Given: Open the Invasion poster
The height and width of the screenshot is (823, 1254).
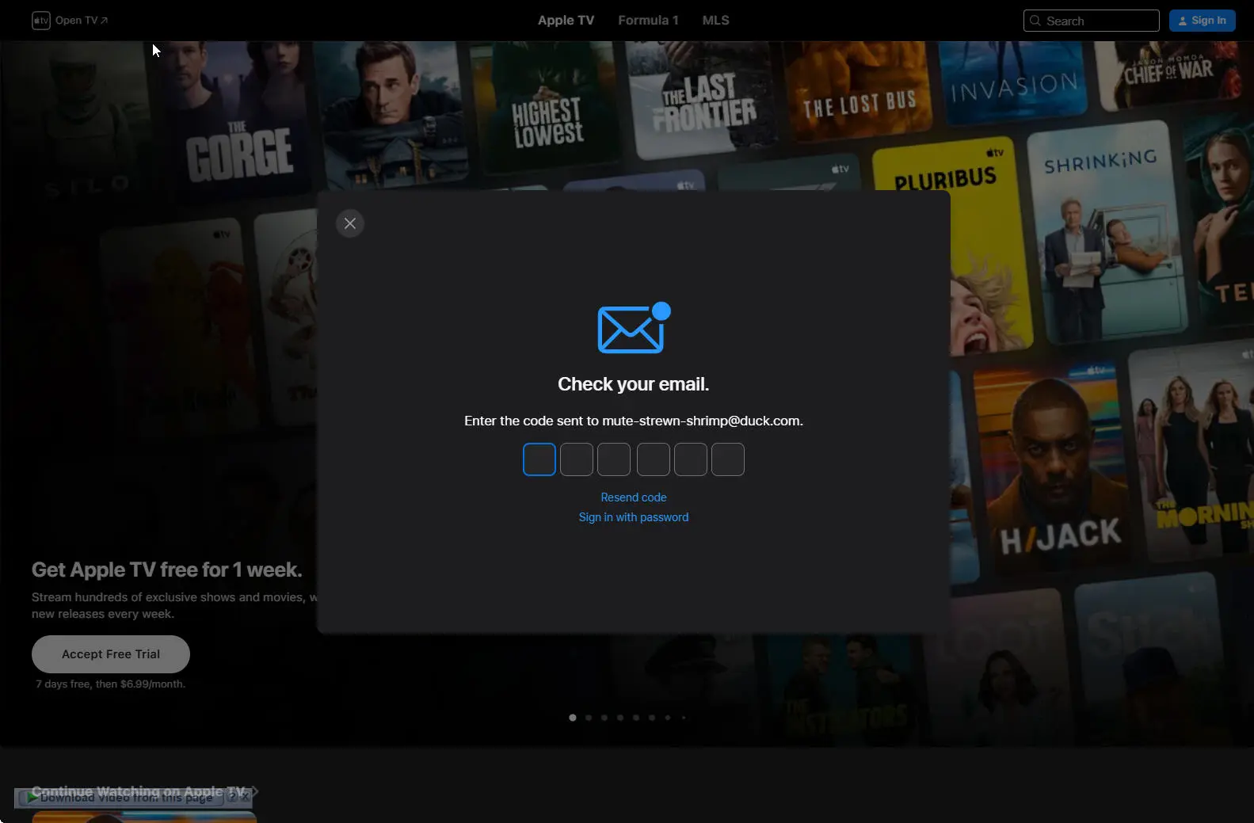Looking at the screenshot, I should click(1014, 83).
